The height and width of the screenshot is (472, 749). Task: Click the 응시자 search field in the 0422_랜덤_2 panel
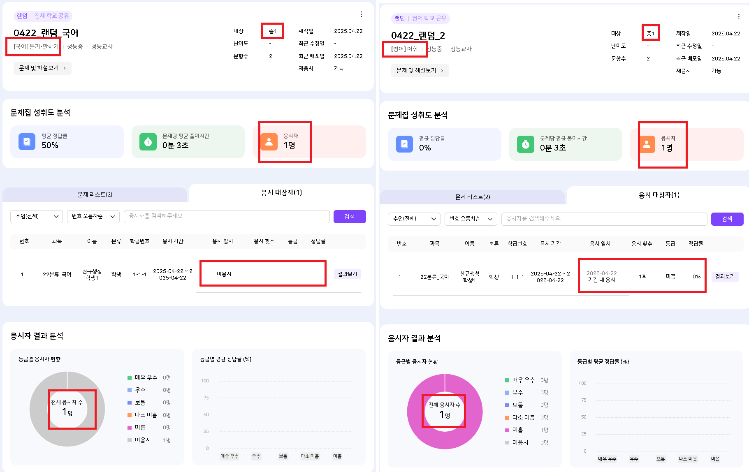(604, 219)
